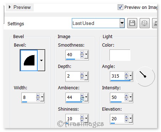Decrease the Intensity value with down arrow
This screenshot has height=132, width=161.
[x=127, y=99]
